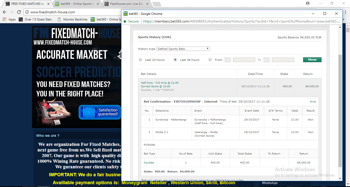Click the bet365 bookmark icon
The width and height of the screenshot is (350, 187).
[x=93, y=19]
